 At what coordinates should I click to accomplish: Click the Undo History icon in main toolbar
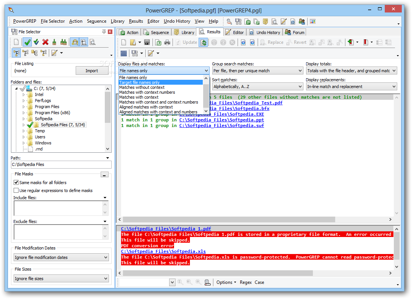[x=293, y=22]
